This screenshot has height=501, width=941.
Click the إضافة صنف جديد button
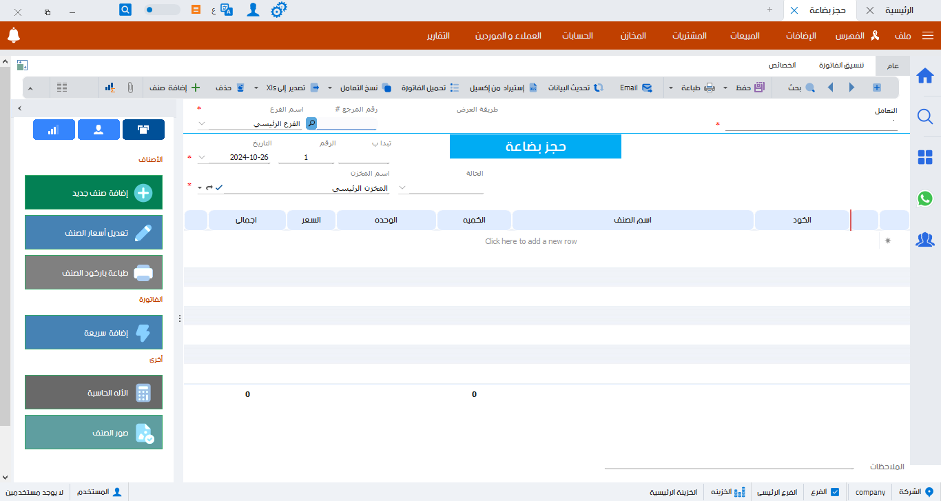[94, 192]
